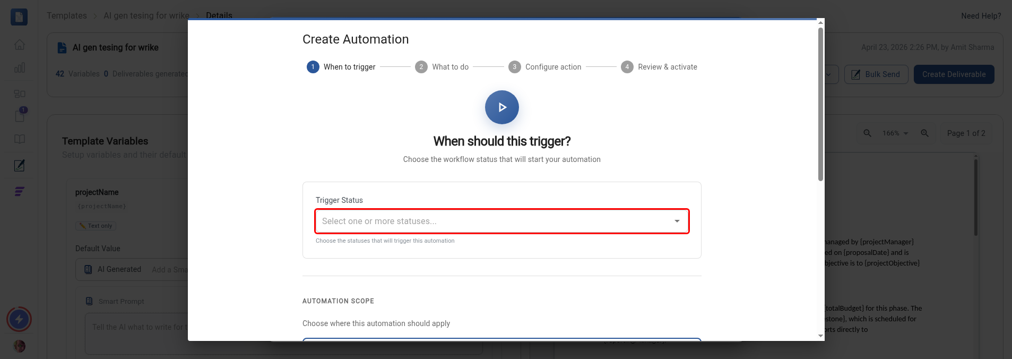Viewport: 1012px width, 359px height.
Task: Click the dialog scrollbar up arrow
Action: pyautogui.click(x=820, y=22)
